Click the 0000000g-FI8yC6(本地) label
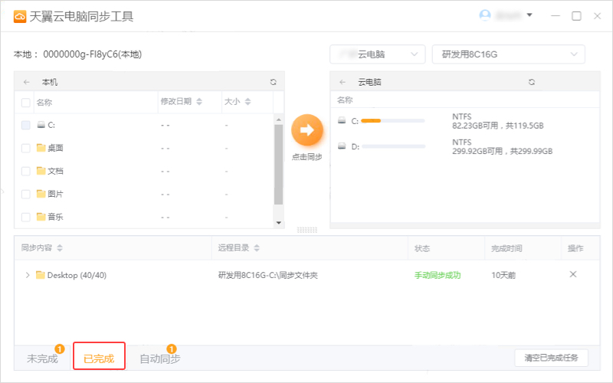Image resolution: width=613 pixels, height=383 pixels. coord(92,54)
